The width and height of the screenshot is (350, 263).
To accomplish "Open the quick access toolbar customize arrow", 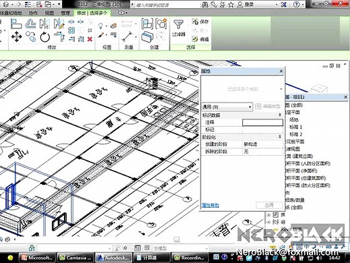I will pos(59,4).
